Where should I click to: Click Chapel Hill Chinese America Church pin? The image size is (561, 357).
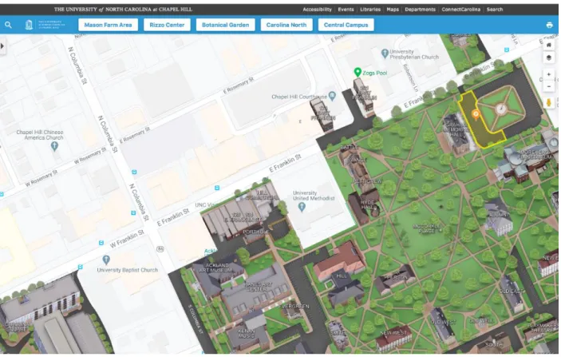pyautogui.click(x=54, y=146)
